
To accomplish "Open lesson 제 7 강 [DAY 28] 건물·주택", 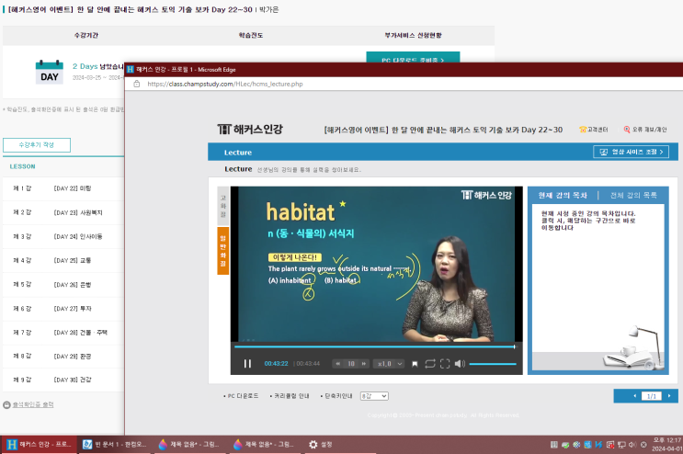I will [x=63, y=332].
